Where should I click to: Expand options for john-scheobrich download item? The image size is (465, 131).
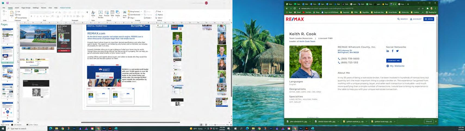point(310,122)
